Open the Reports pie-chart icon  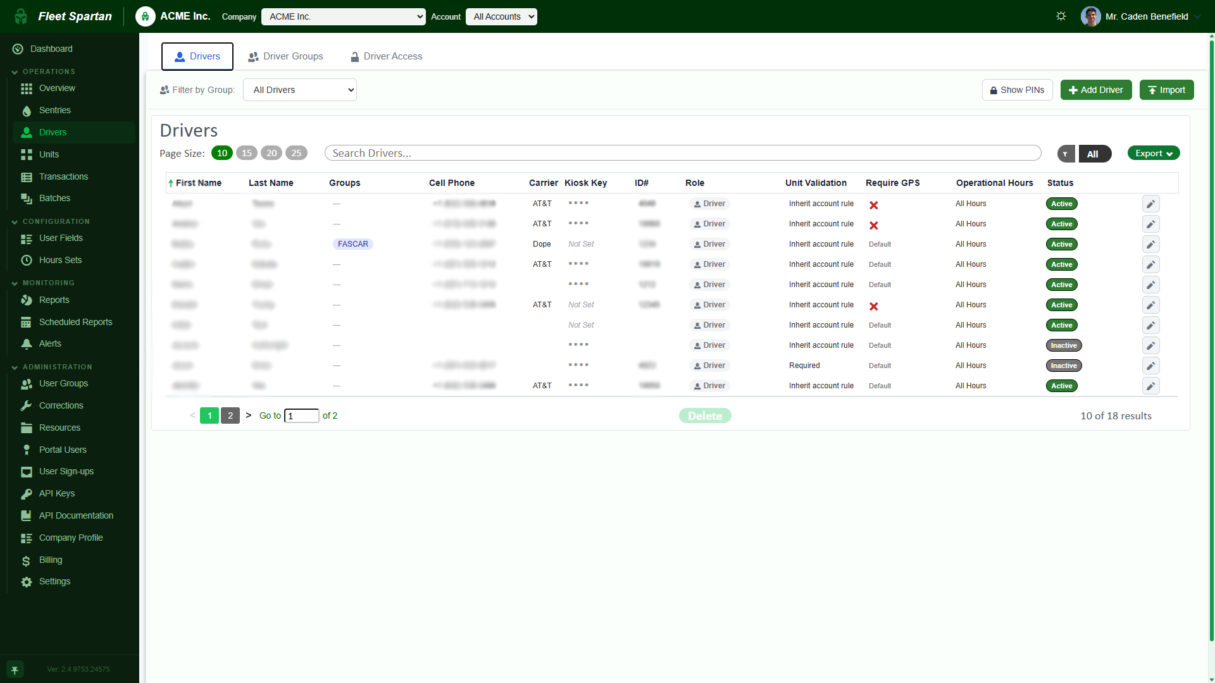[27, 300]
